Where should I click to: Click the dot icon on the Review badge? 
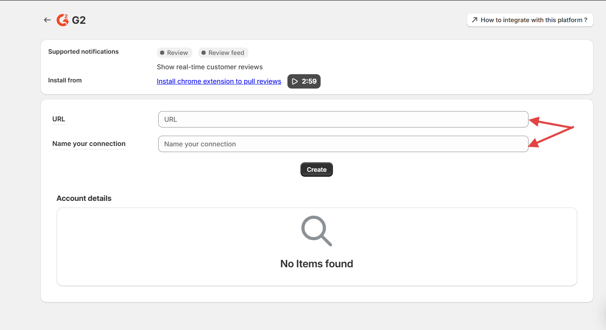pyautogui.click(x=162, y=53)
